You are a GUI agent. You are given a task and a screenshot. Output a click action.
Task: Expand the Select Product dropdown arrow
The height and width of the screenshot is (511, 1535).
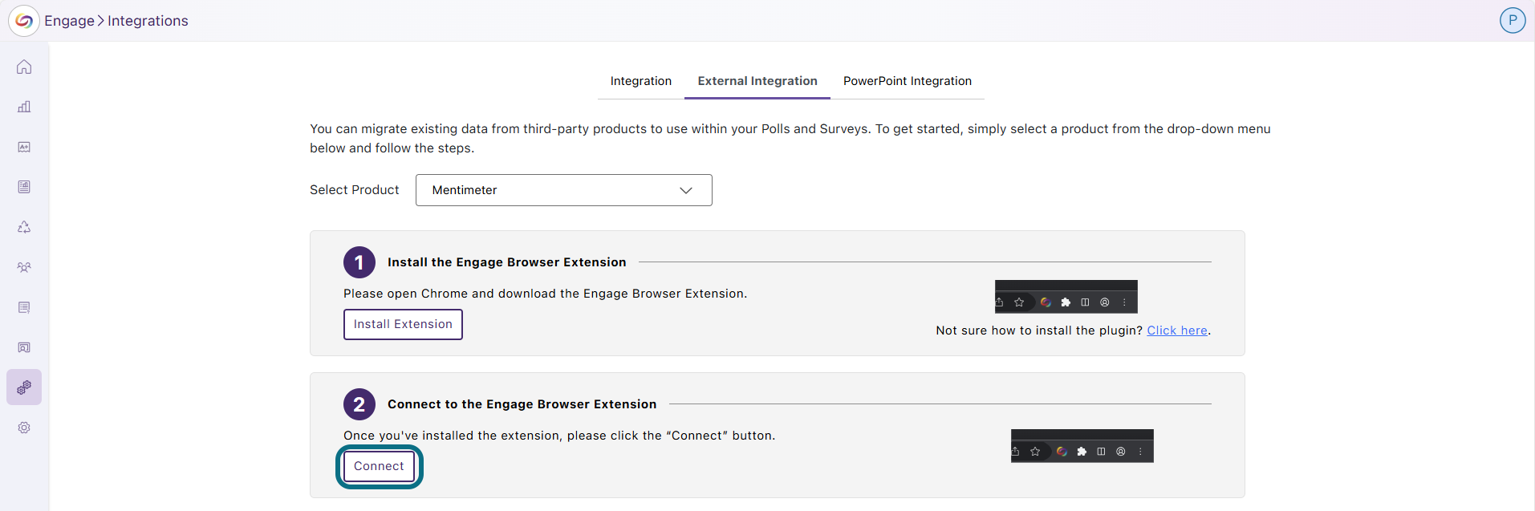point(686,190)
